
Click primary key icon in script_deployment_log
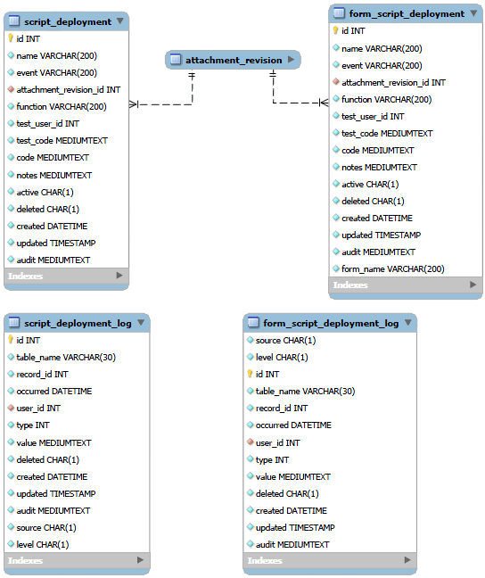(x=11, y=340)
